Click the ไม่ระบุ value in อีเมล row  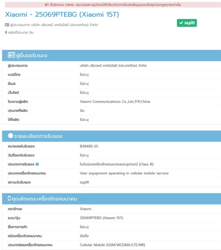tap(84, 84)
